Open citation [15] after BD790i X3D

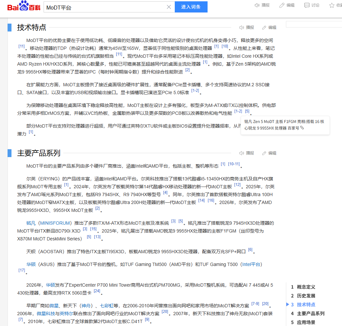(93, 229)
